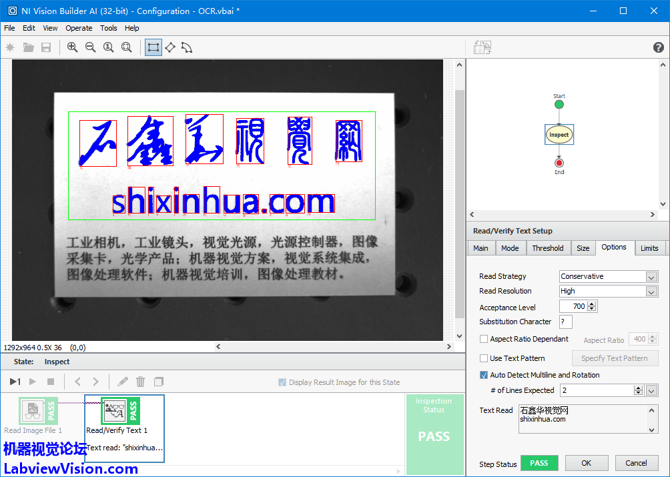Screen dimensions: 670x477
Task: Open the Read Resolution dropdown
Action: [651, 292]
